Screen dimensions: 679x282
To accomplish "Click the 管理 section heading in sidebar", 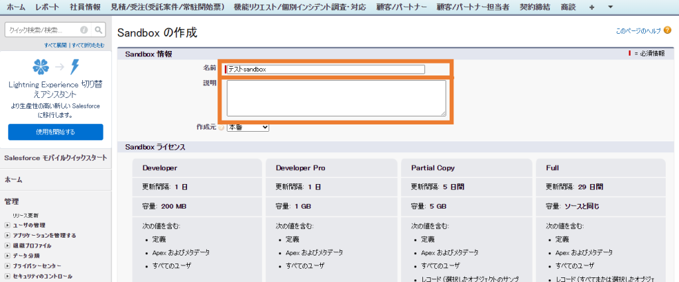I will pos(12,201).
